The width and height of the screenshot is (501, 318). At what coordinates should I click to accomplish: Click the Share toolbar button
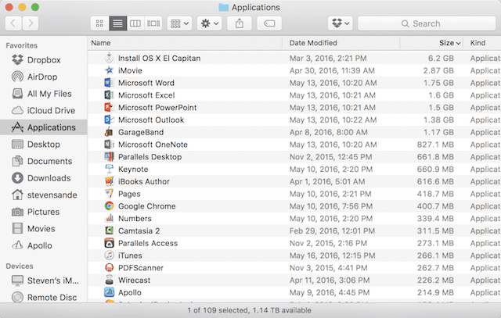click(x=238, y=23)
